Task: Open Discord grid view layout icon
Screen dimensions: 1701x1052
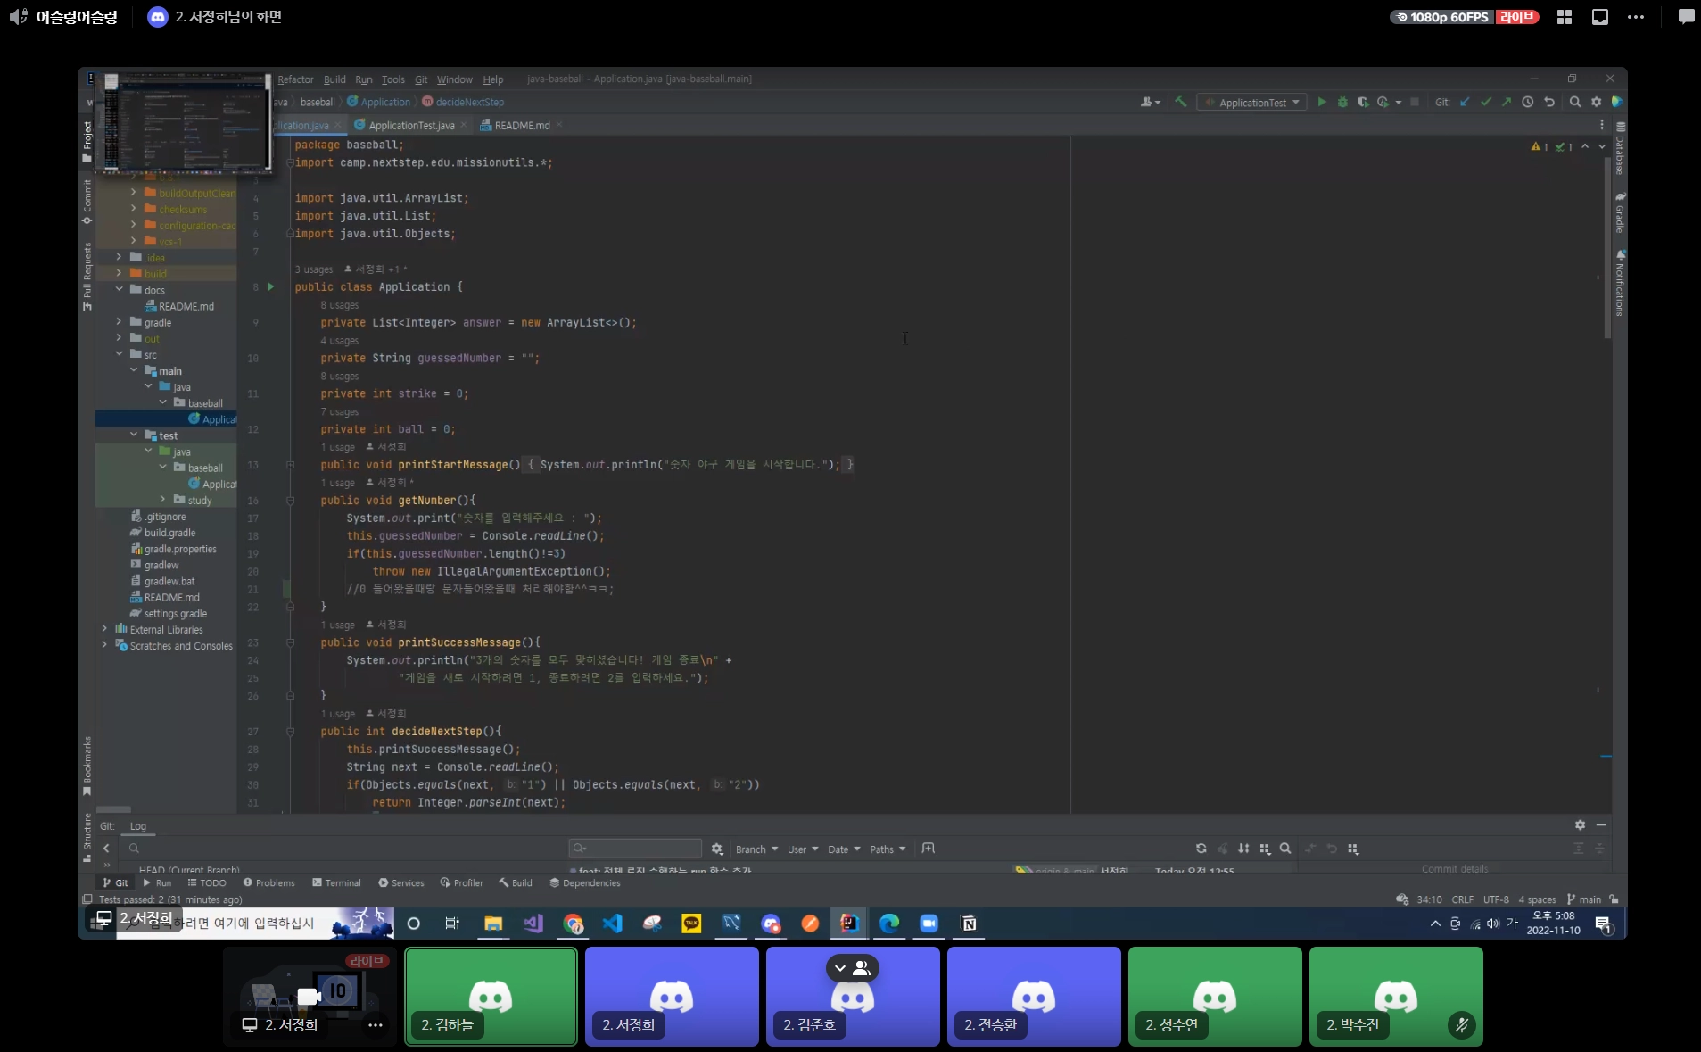Action: pos(1564,17)
